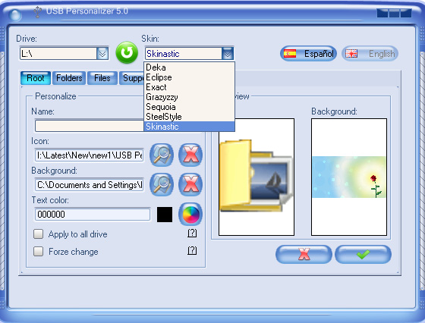Clear the Icon path with red X
The image size is (425, 323).
[x=190, y=155]
